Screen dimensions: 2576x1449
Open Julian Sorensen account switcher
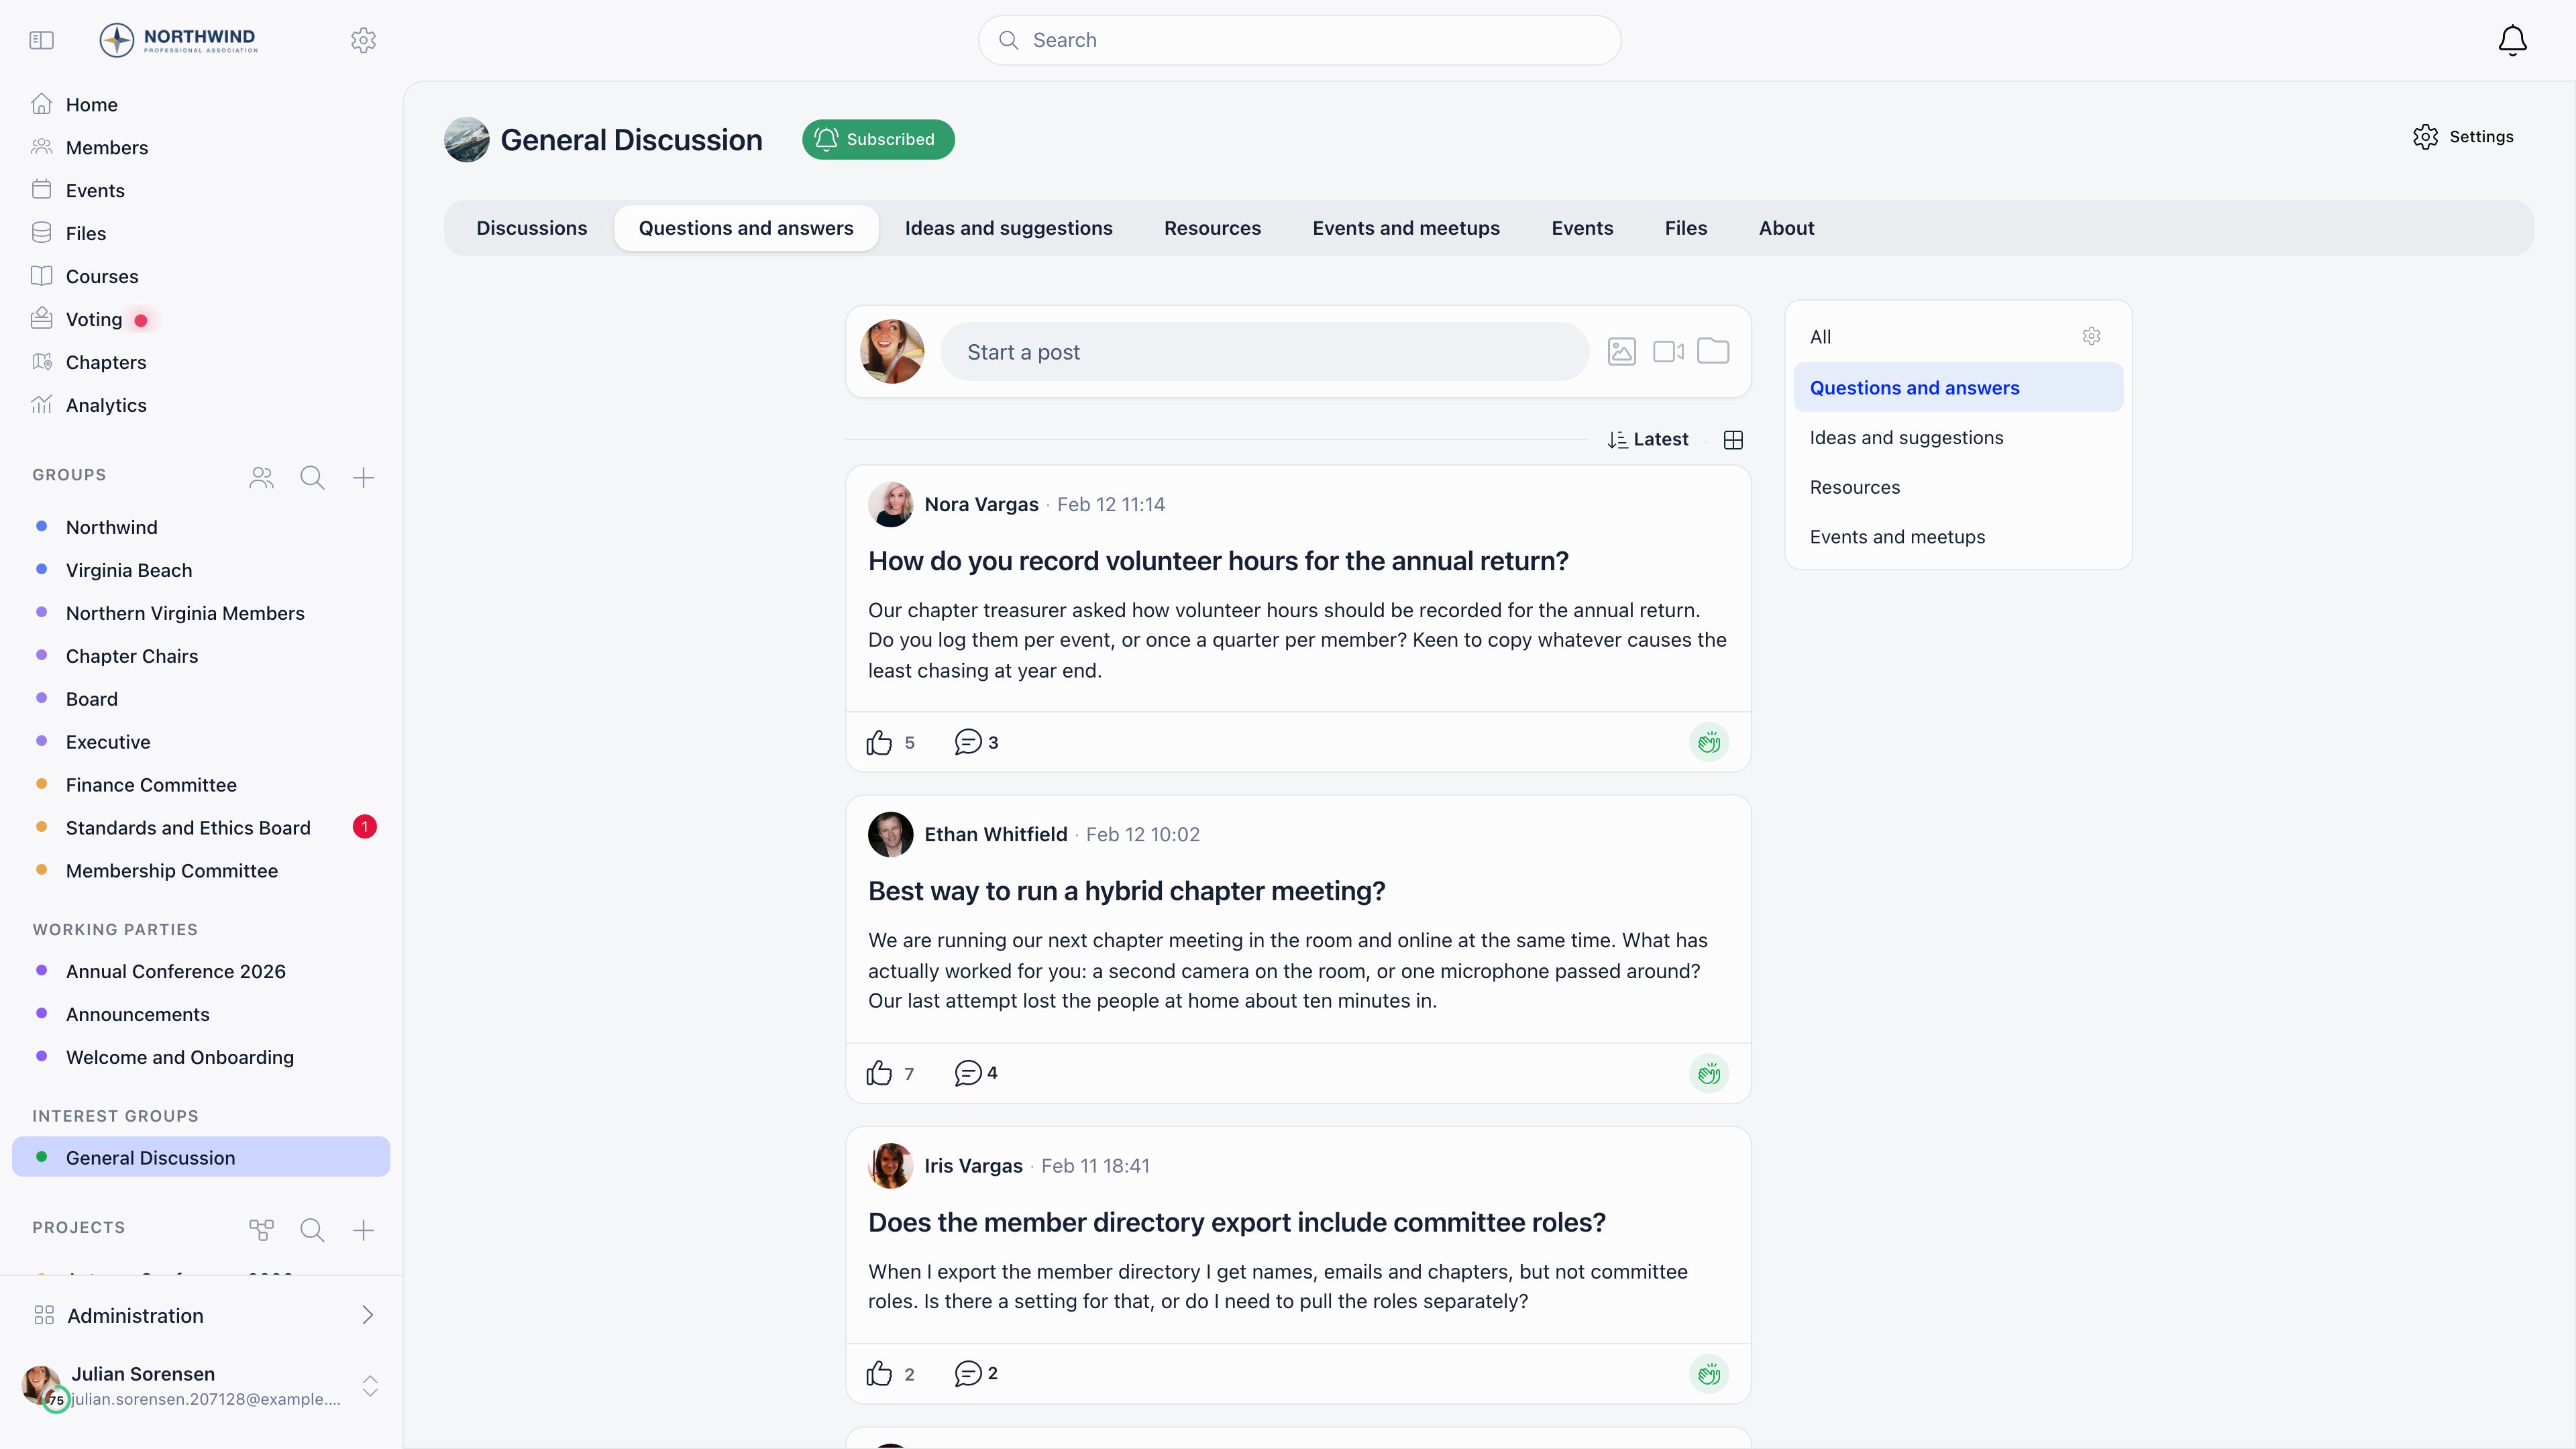pyautogui.click(x=369, y=1386)
